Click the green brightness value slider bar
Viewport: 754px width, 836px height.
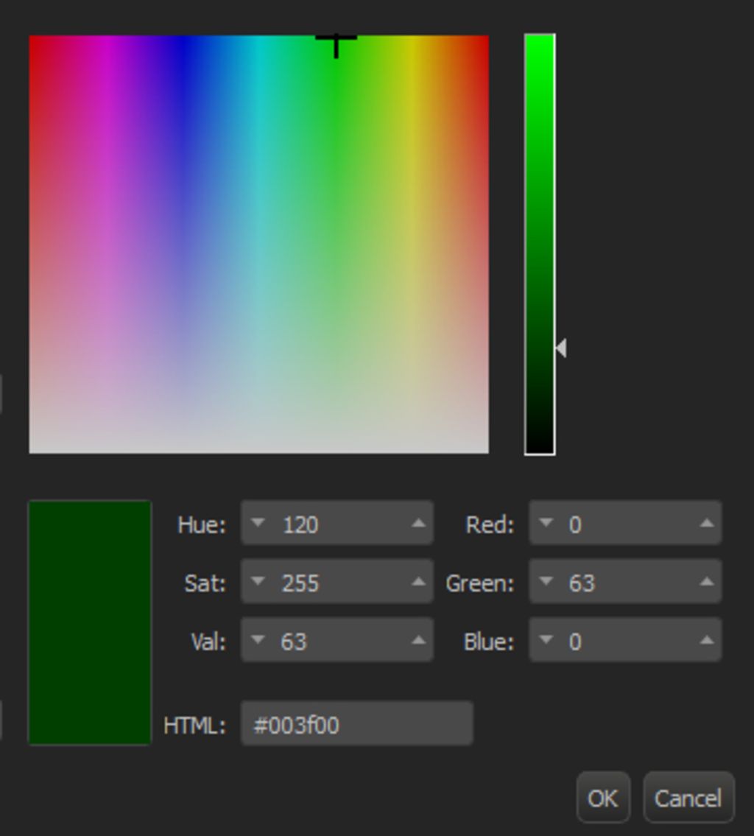click(x=540, y=245)
